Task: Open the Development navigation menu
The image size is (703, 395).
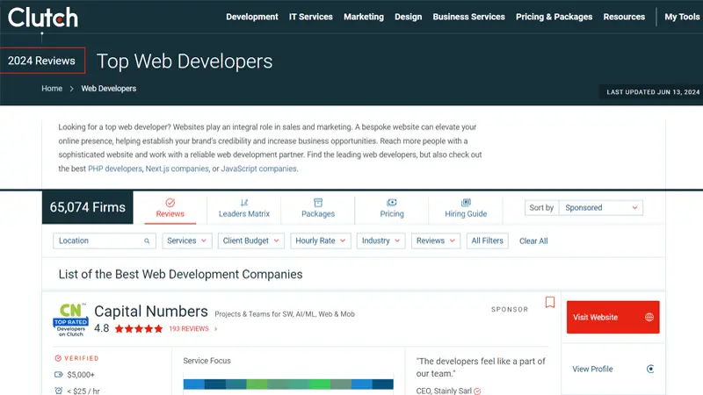Action: pyautogui.click(x=252, y=17)
